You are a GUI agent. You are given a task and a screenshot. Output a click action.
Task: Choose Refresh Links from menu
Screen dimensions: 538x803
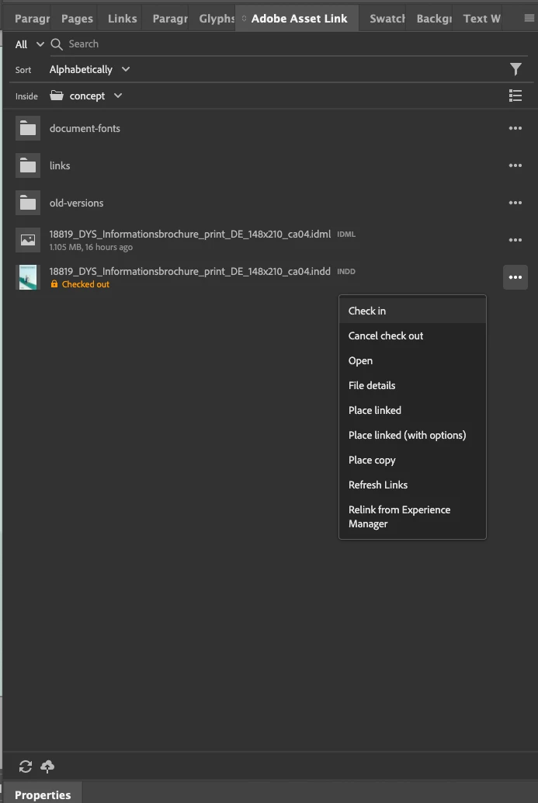coord(412,485)
